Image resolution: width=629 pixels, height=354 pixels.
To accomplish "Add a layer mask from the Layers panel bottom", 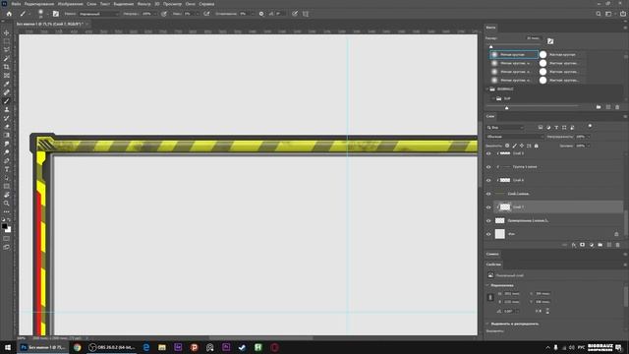I will (x=583, y=245).
